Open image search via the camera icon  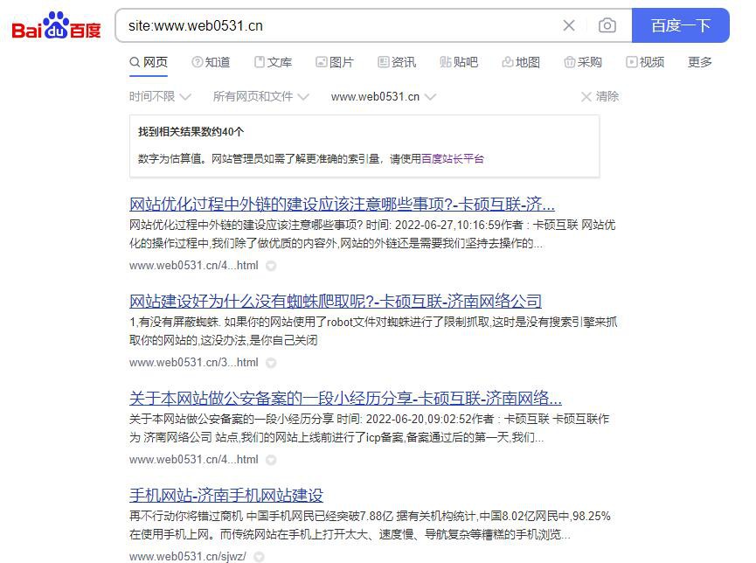click(x=607, y=25)
